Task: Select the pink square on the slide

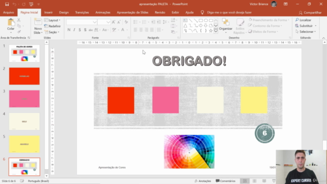Action: [x=166, y=100]
